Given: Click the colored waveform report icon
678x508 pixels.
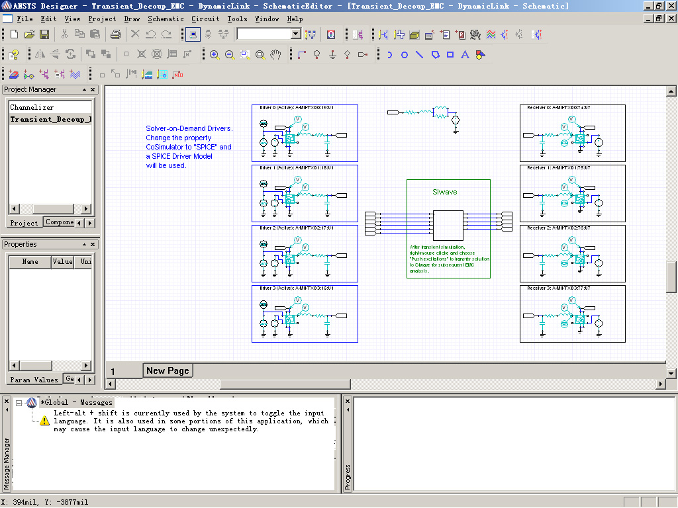Looking at the screenshot, I should [491, 34].
